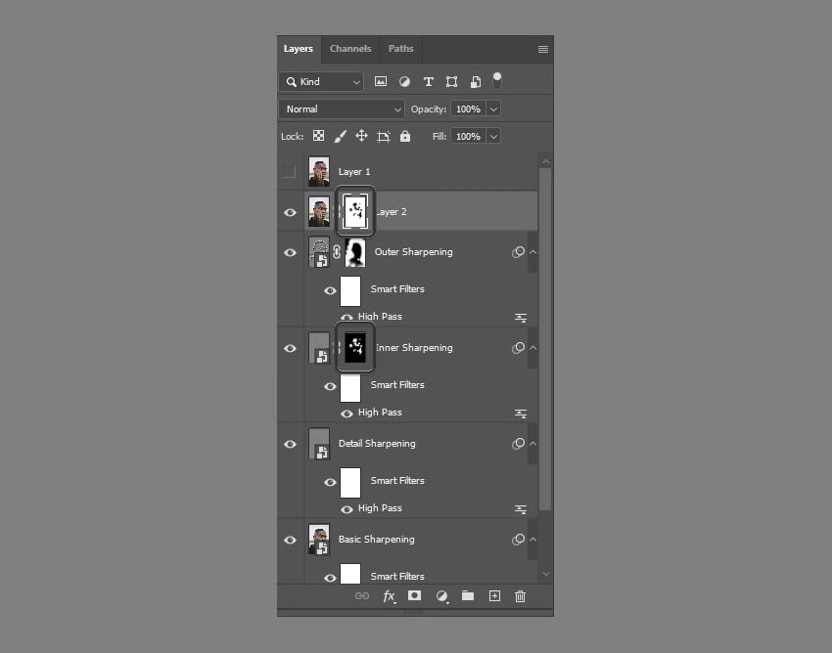Click lock image pixels brush icon
Viewport: 832px width, 653px height.
pos(341,137)
